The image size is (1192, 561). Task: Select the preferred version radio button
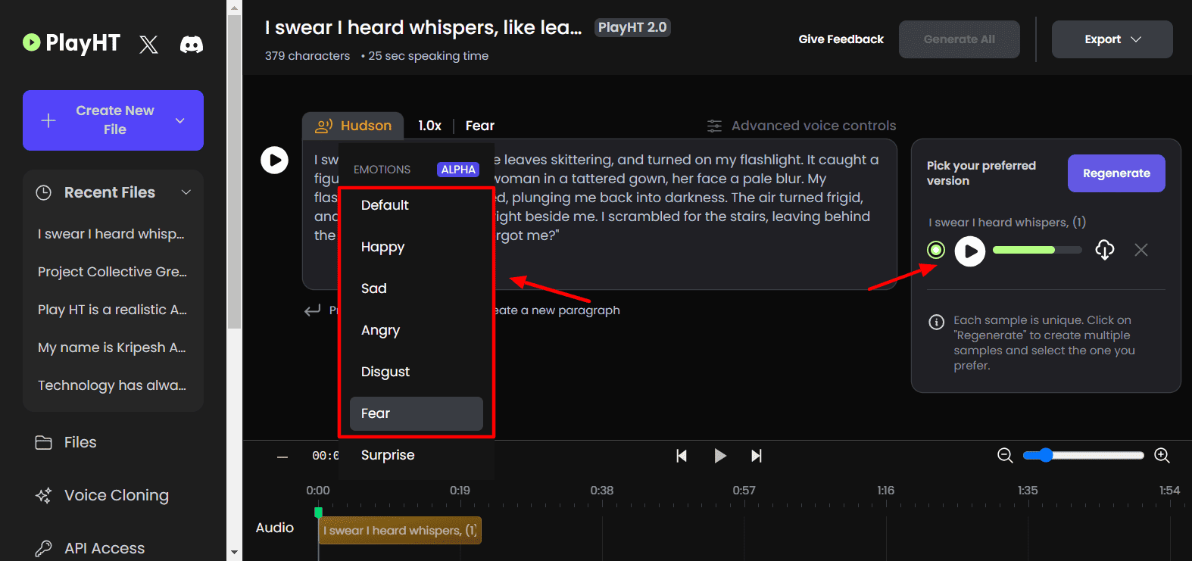pyautogui.click(x=936, y=250)
